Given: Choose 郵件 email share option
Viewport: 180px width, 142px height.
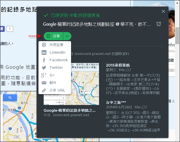Looking at the screenshot, I should coord(55,83).
